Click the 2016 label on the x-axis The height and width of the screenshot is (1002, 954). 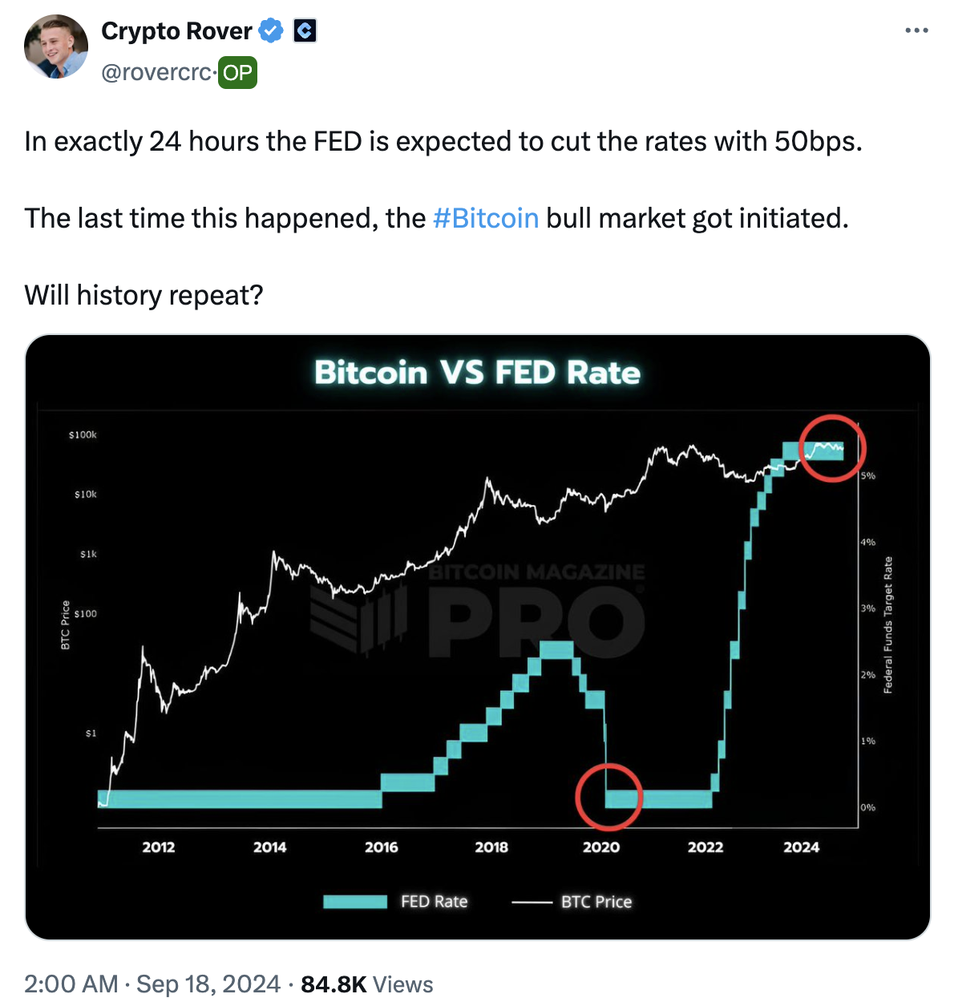click(x=381, y=847)
